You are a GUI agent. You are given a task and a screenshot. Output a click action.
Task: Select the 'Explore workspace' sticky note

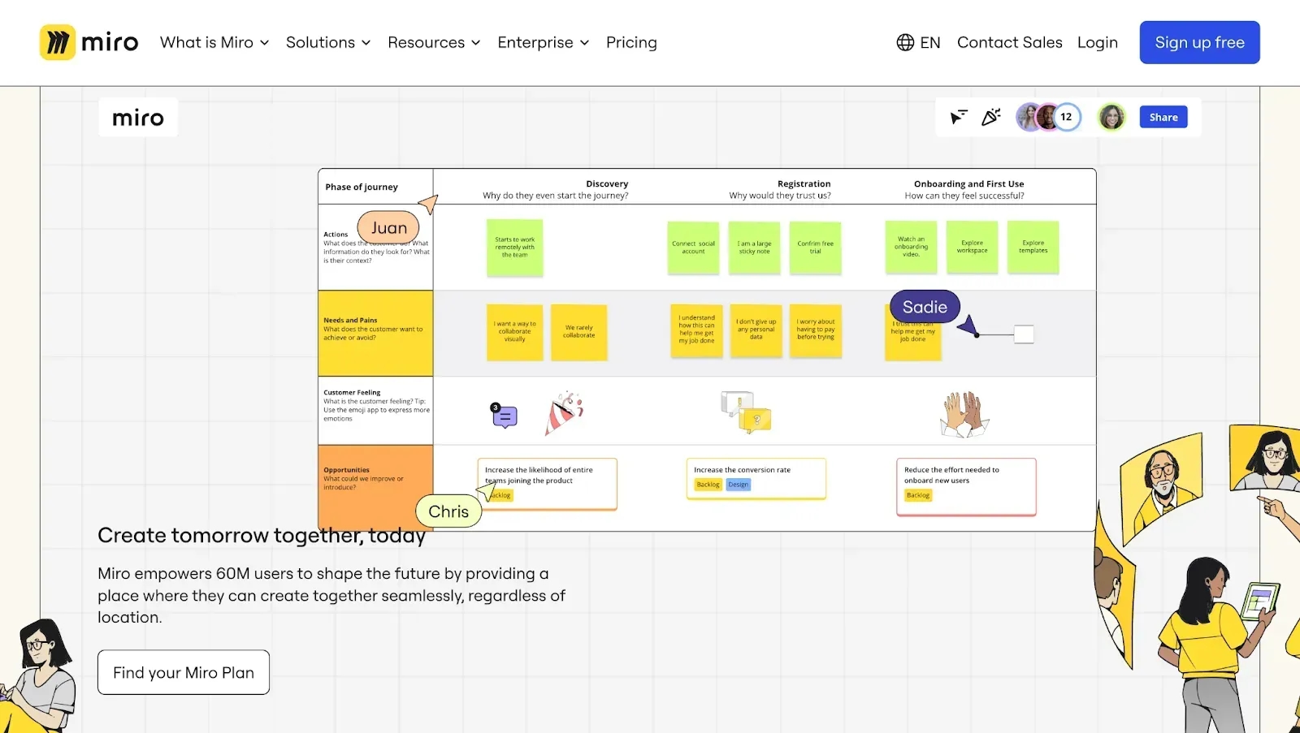(972, 247)
